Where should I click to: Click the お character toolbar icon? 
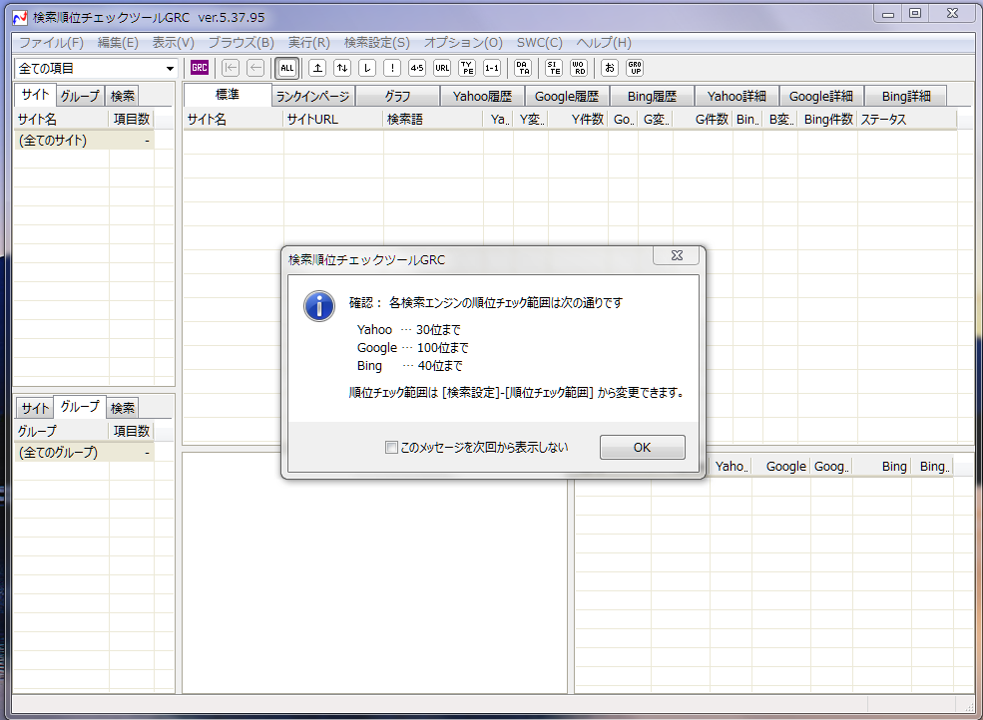[610, 68]
